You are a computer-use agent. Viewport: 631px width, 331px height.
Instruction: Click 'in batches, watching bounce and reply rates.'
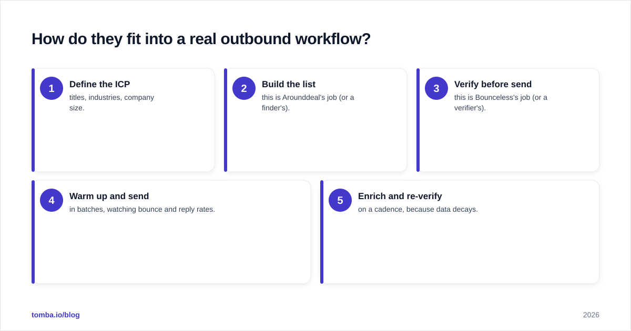[x=142, y=209]
